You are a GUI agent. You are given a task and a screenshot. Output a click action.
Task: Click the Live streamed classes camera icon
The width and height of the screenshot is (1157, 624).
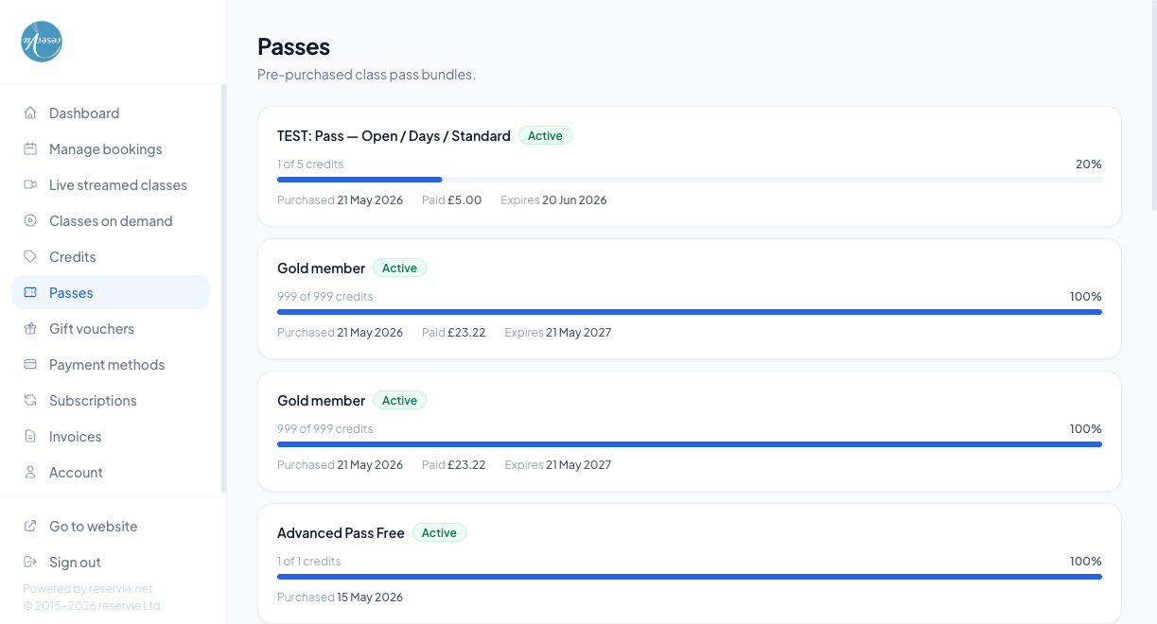30,184
